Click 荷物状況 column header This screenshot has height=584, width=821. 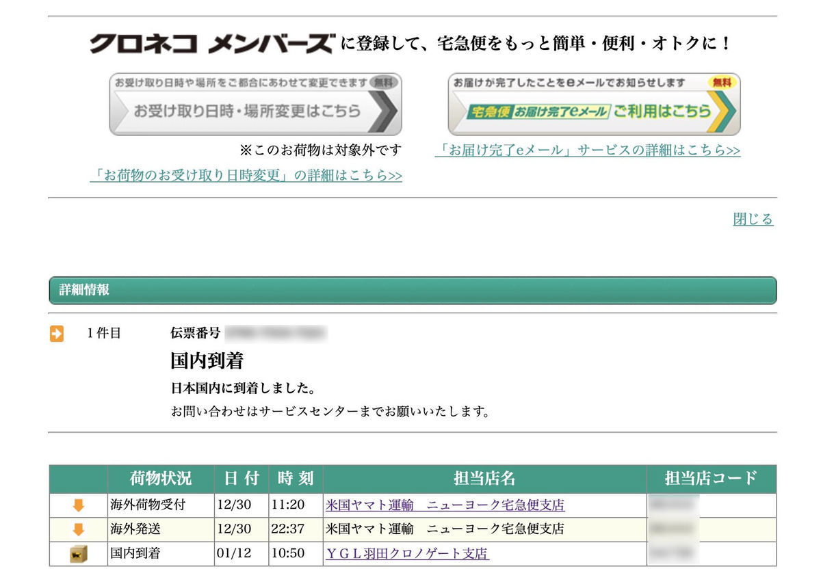pos(161,479)
